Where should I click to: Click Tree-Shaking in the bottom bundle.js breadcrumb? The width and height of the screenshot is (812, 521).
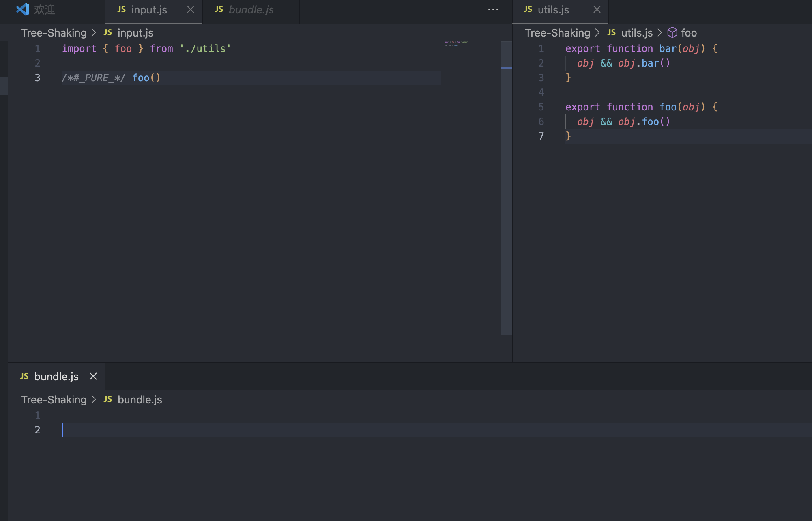[54, 400]
